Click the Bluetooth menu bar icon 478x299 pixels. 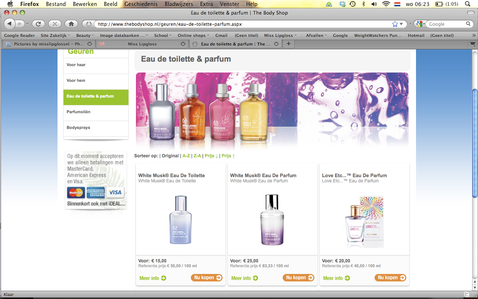(x=363, y=4)
